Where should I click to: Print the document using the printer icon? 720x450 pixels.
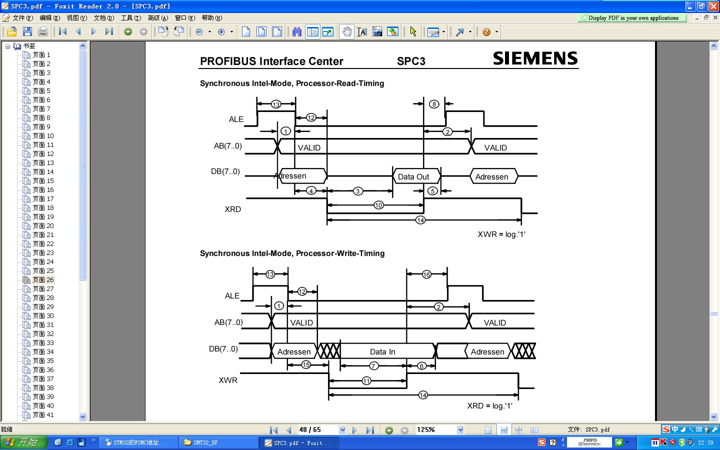pyautogui.click(x=43, y=31)
